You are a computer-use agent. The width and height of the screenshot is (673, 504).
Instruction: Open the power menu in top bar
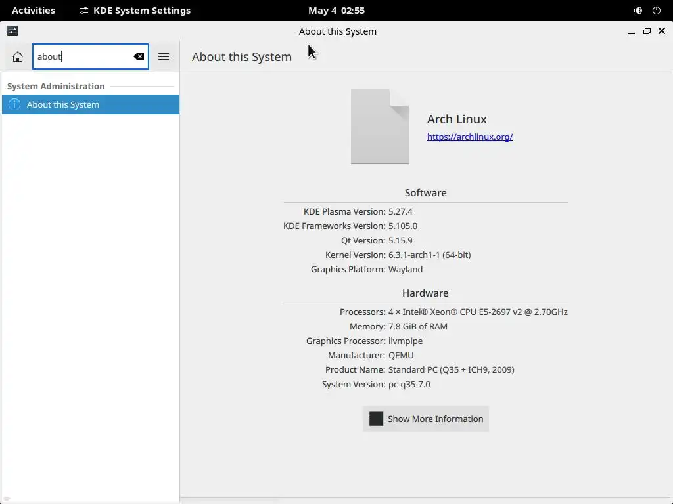657,10
